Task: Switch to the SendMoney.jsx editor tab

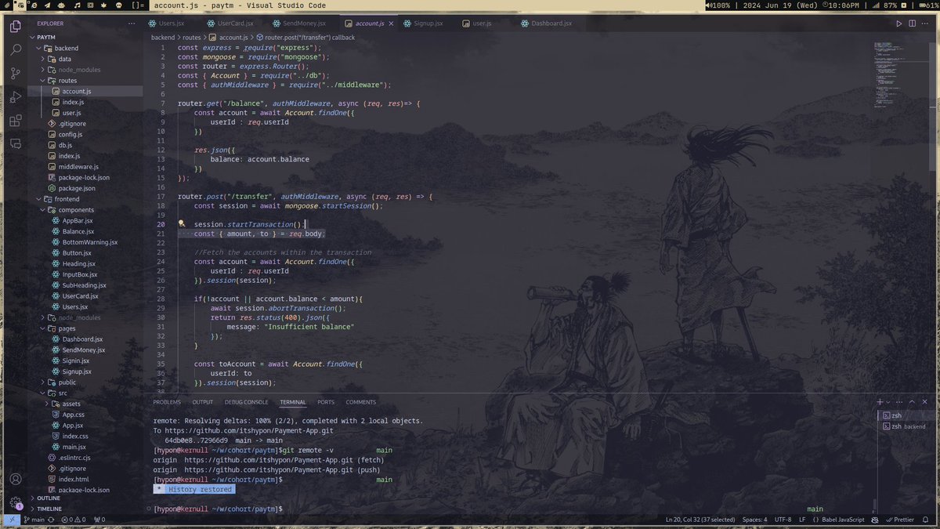Action: tap(304, 24)
